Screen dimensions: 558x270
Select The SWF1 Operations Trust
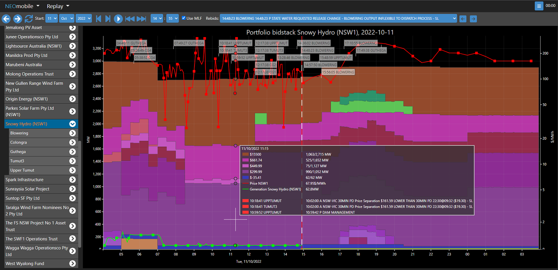(x=41, y=239)
